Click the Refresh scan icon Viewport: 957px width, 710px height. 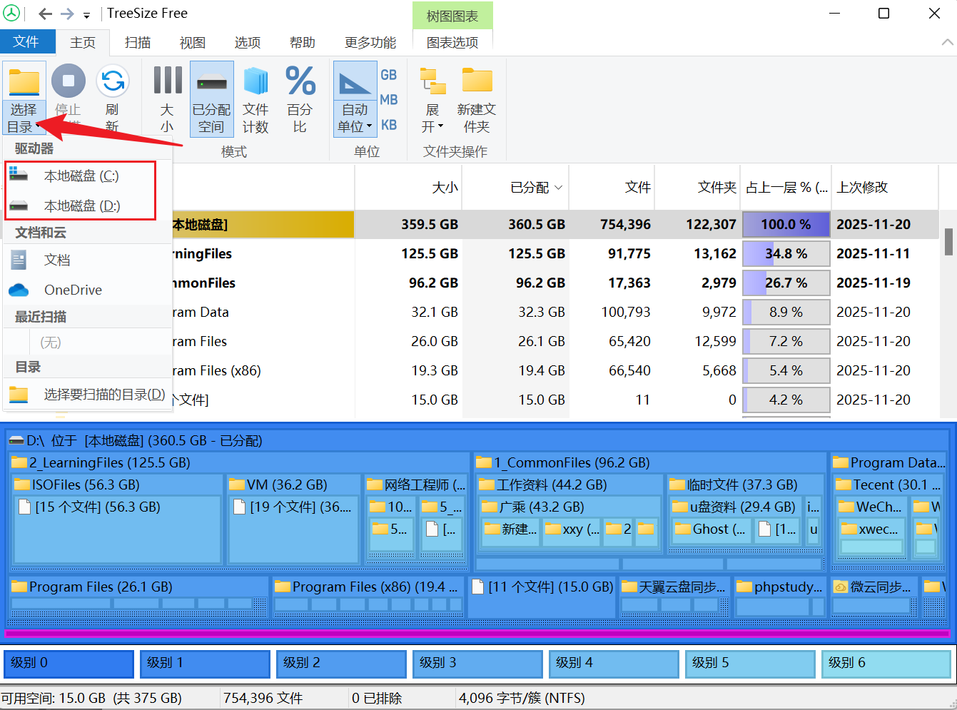113,82
